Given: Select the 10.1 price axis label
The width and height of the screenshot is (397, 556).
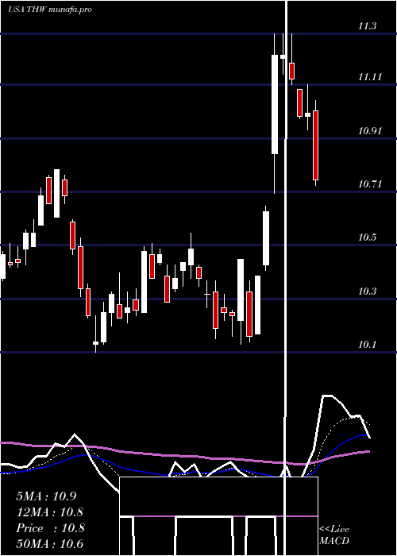Looking at the screenshot, I should click(367, 344).
